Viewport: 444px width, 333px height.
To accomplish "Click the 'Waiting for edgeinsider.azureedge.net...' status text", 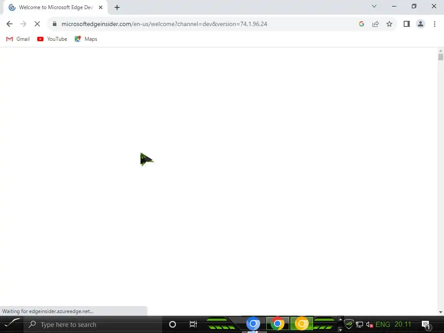I will tap(48, 311).
